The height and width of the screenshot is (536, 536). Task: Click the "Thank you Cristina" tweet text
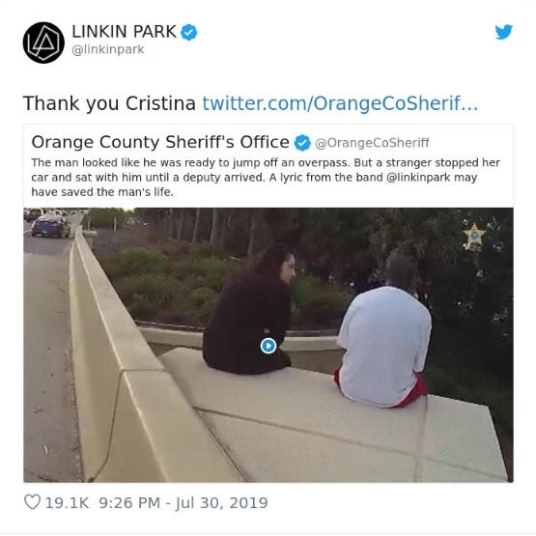coord(109,103)
